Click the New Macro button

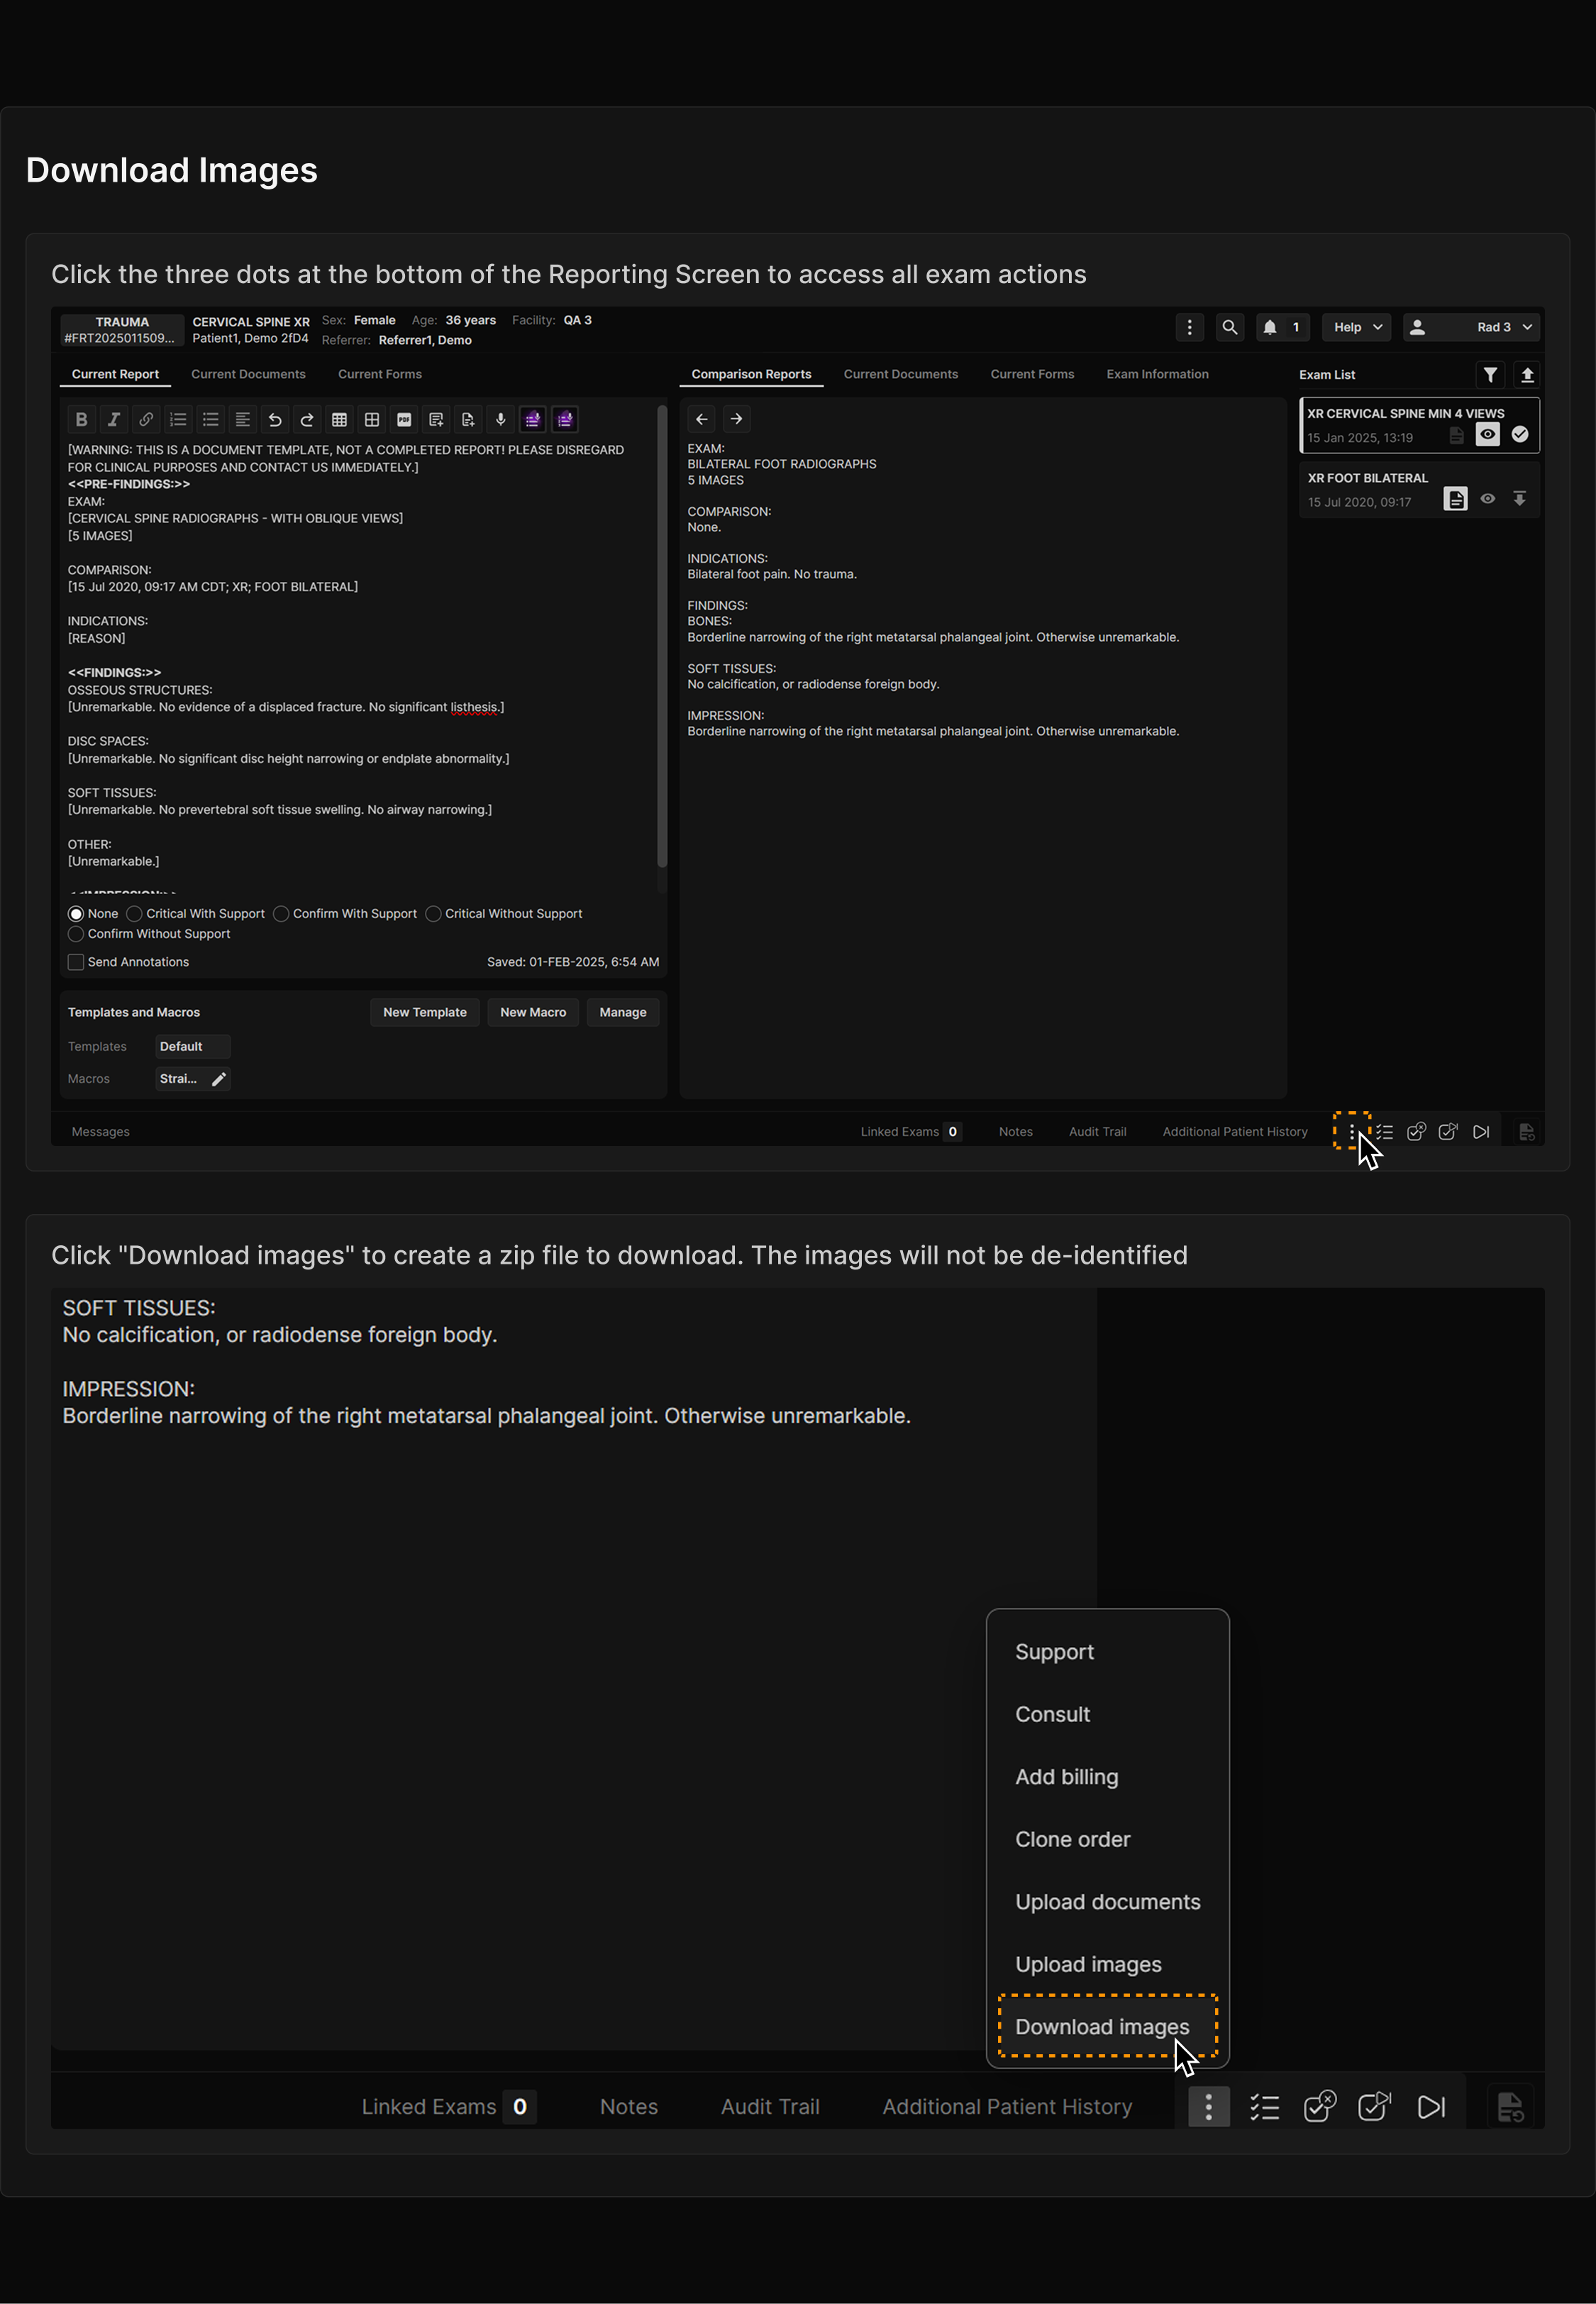point(533,1013)
